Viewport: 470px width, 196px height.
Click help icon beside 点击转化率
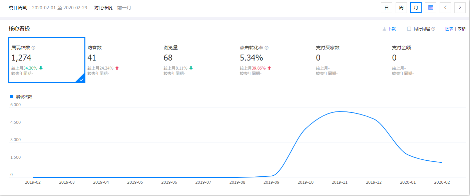267,48
